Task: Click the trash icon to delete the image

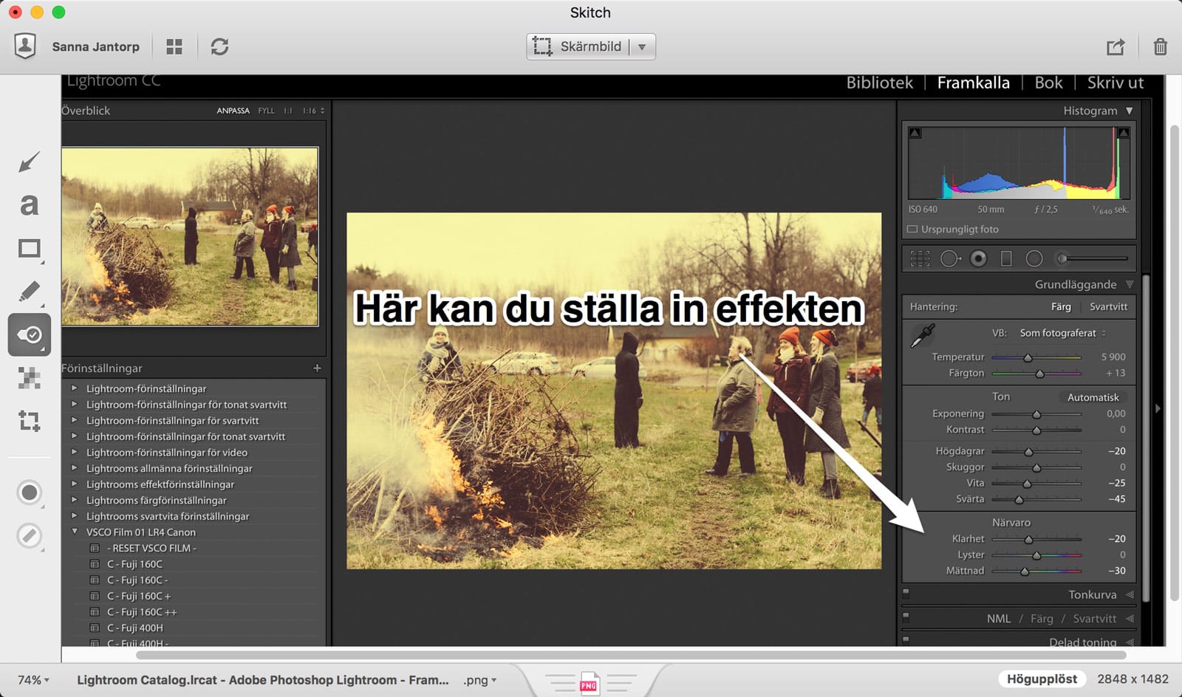Action: [1160, 46]
